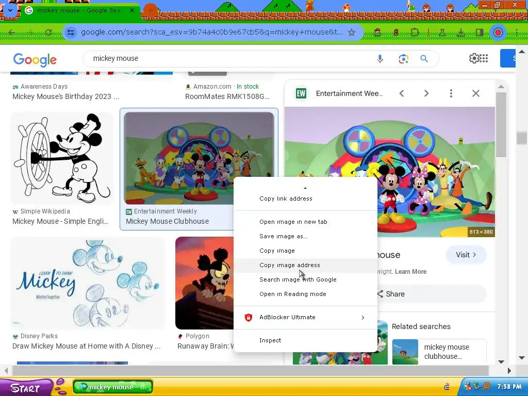Click preview panel scrollbar up arrow
Screen dimensions: 528x396
click(x=501, y=87)
